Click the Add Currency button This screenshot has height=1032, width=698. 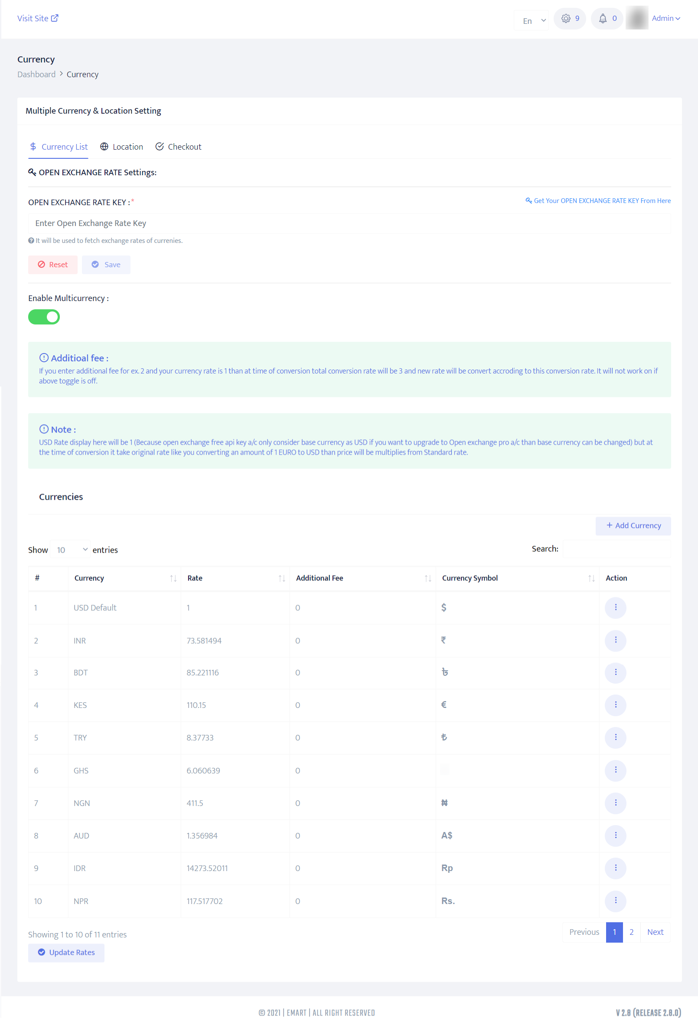(633, 526)
